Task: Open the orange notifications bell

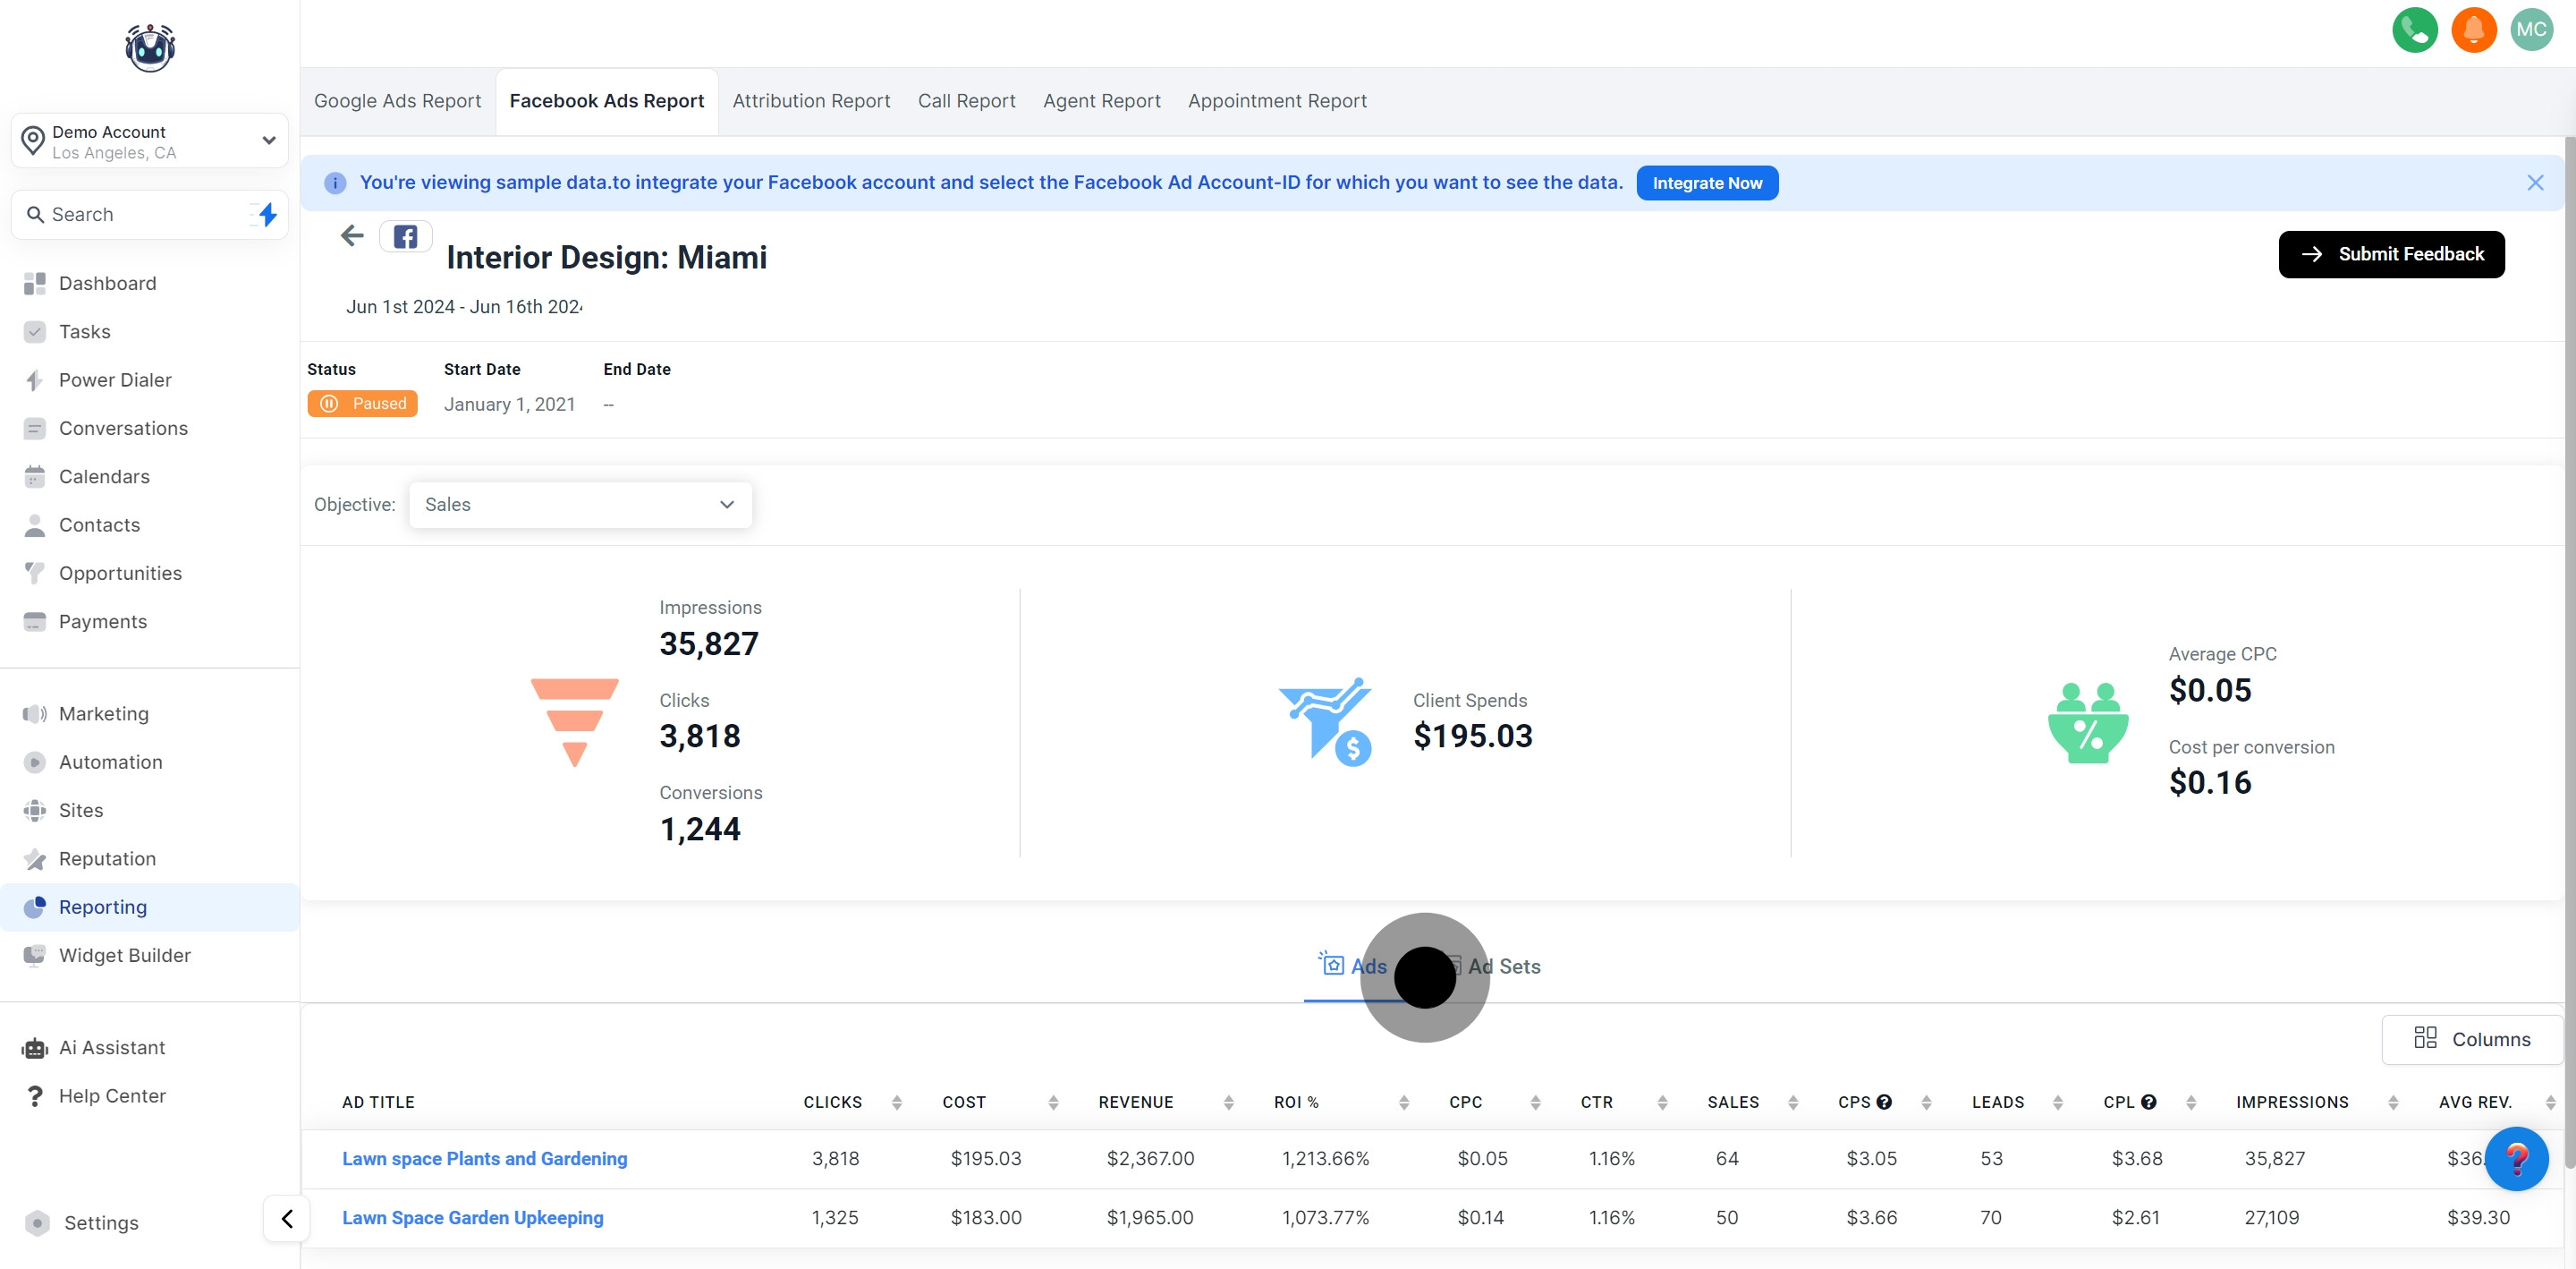Action: pos(2473,30)
